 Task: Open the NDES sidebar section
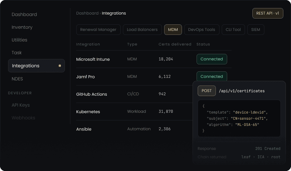pos(17,79)
